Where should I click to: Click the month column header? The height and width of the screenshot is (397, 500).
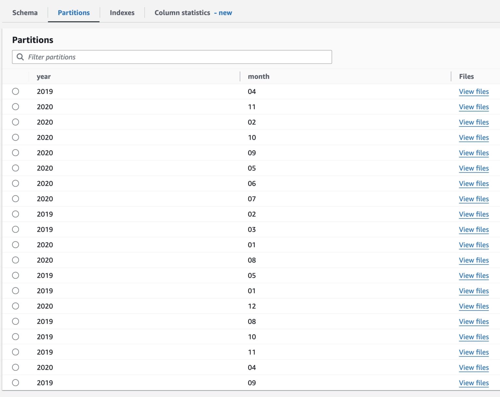258,76
